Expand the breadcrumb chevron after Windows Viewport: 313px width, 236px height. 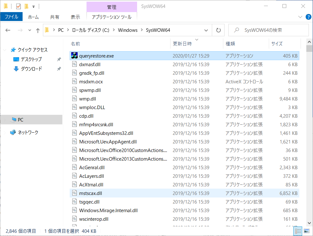(x=142, y=30)
